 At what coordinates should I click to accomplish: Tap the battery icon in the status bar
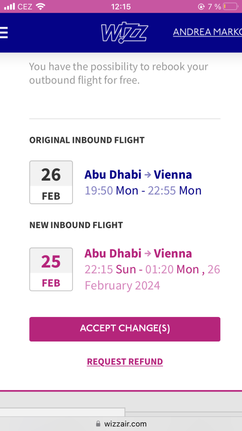tap(231, 6)
